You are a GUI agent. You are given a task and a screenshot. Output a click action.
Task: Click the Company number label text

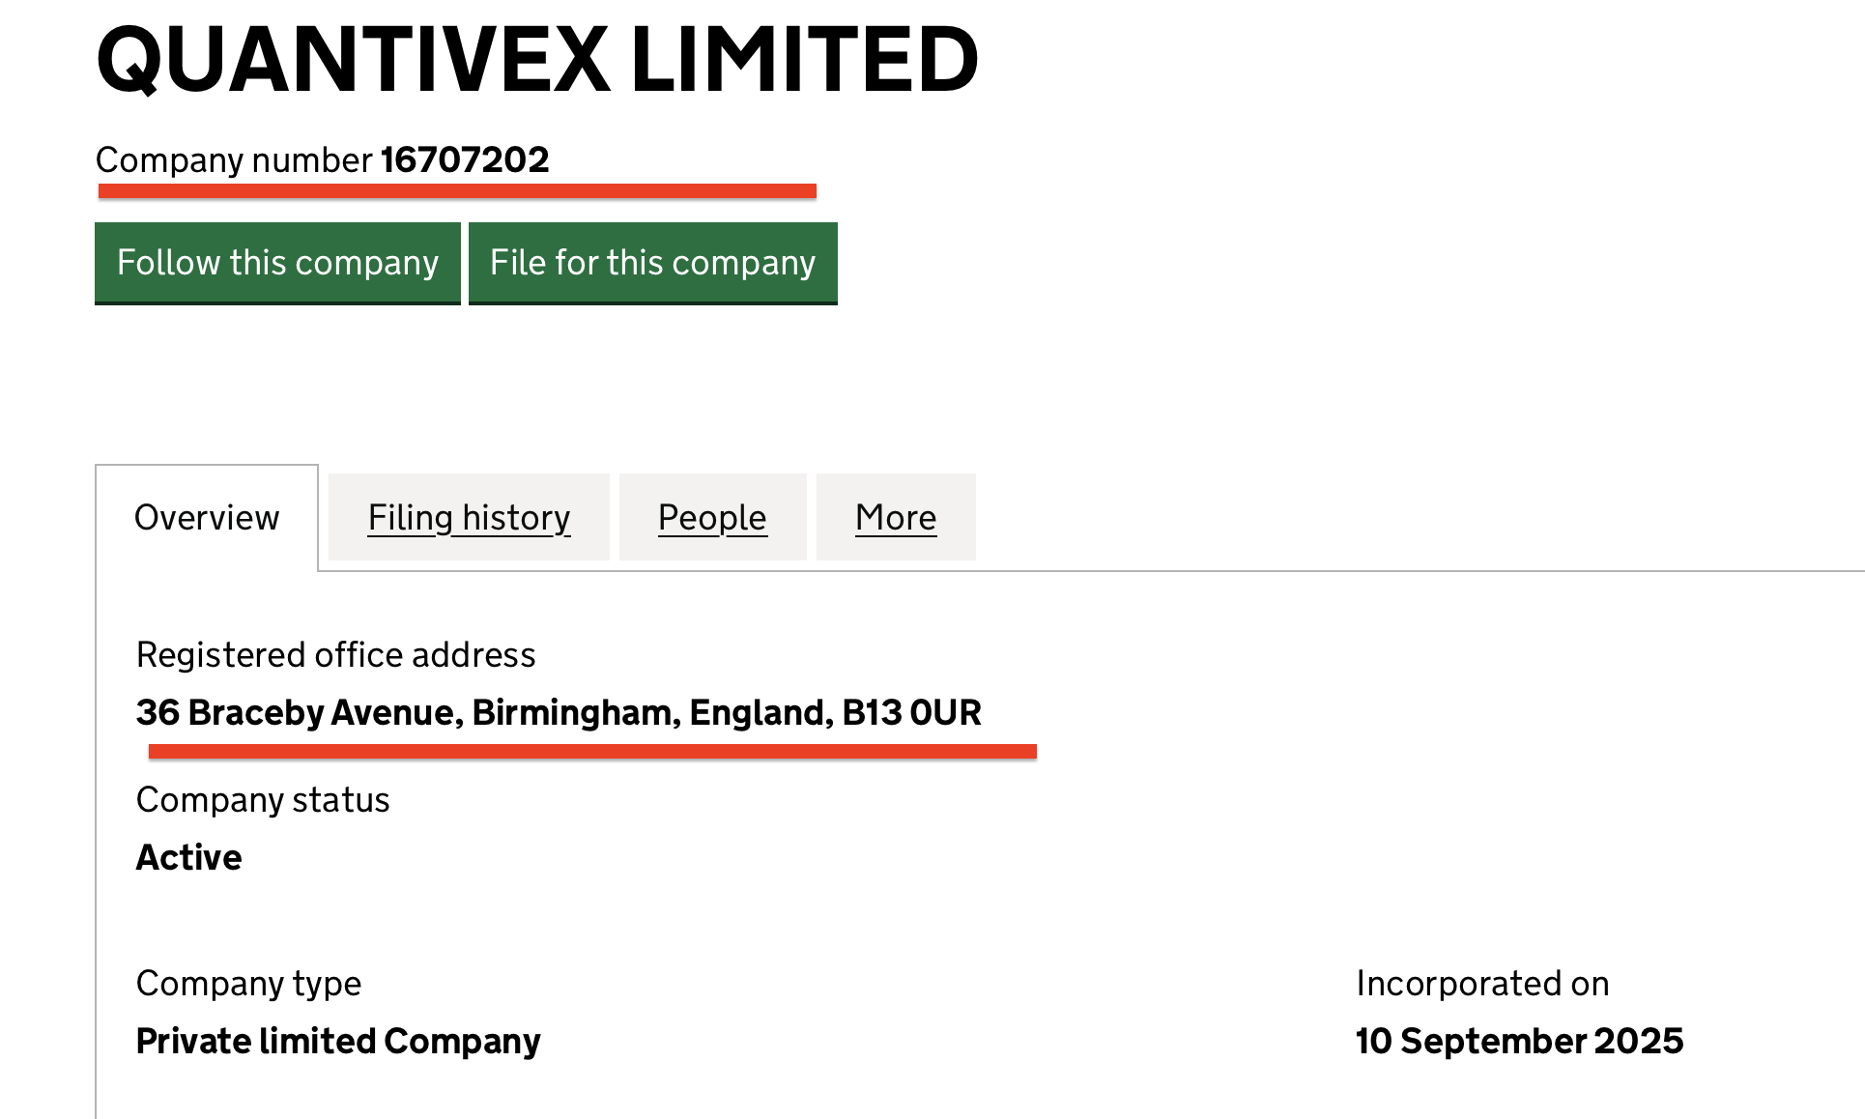234,160
